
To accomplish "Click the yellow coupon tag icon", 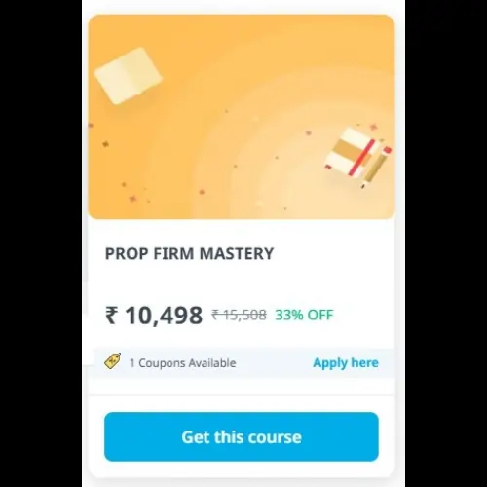I will tap(113, 361).
